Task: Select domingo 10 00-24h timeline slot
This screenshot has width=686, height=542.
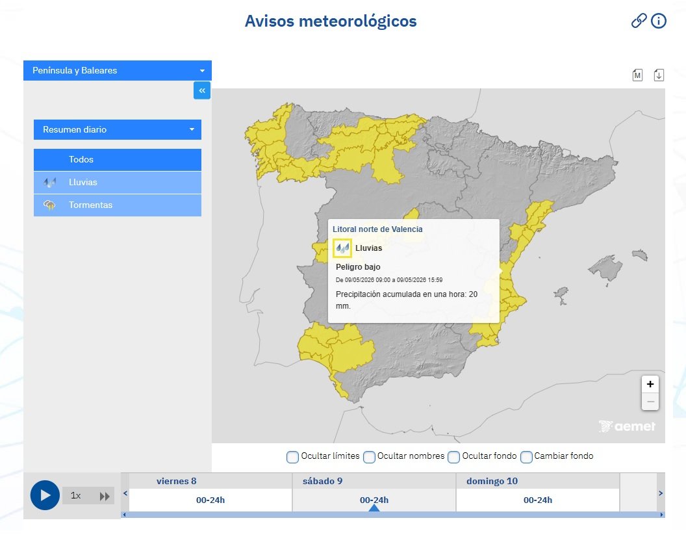Action: (x=538, y=500)
